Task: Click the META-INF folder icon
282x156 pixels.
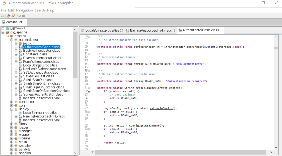Action: [x=7, y=29]
